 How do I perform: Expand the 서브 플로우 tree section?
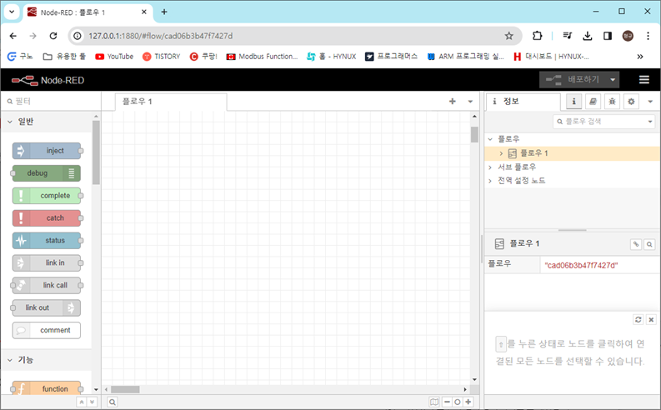tap(490, 167)
